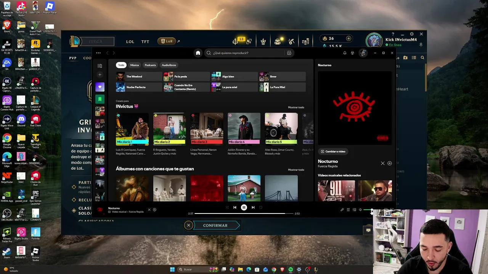Open La Pura Miel capitalized shortcut tile
This screenshot has width=488, height=274.
(x=282, y=87)
